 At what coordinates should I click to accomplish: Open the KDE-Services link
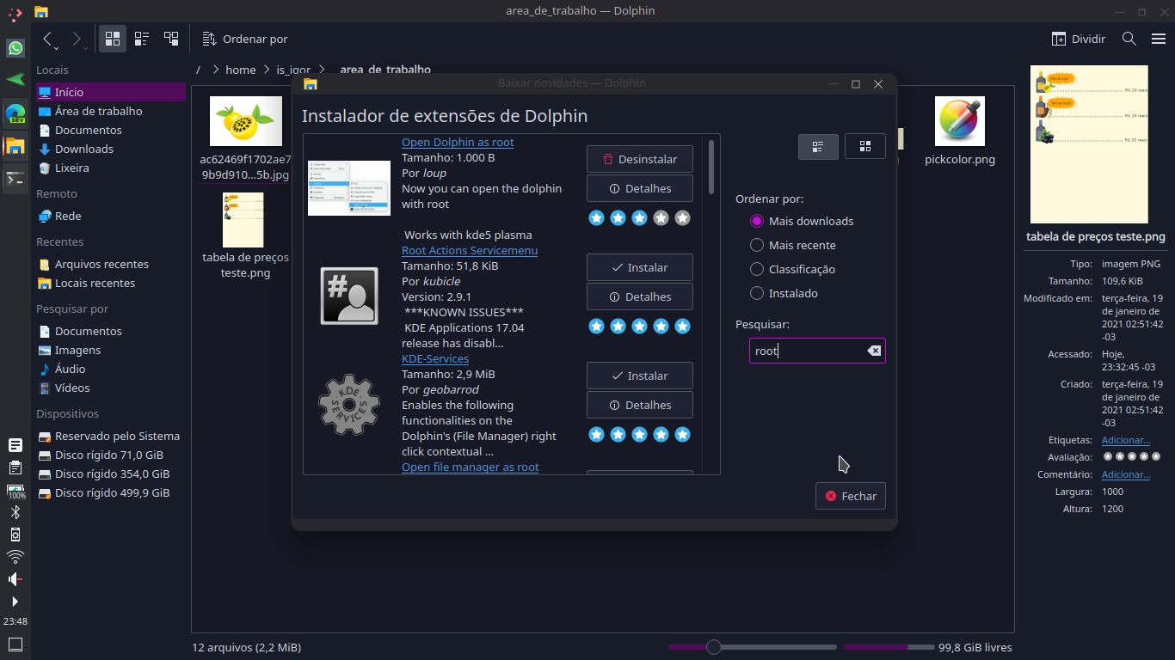pyautogui.click(x=435, y=358)
